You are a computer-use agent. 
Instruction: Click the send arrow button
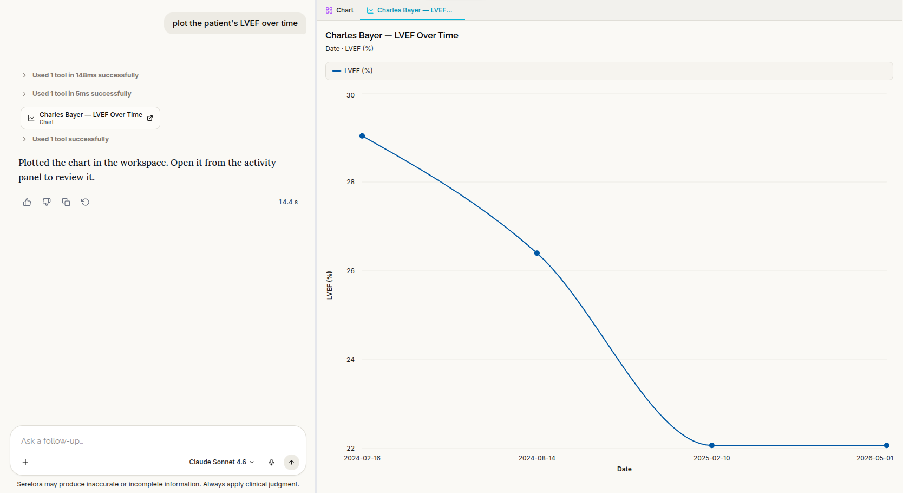click(x=291, y=462)
